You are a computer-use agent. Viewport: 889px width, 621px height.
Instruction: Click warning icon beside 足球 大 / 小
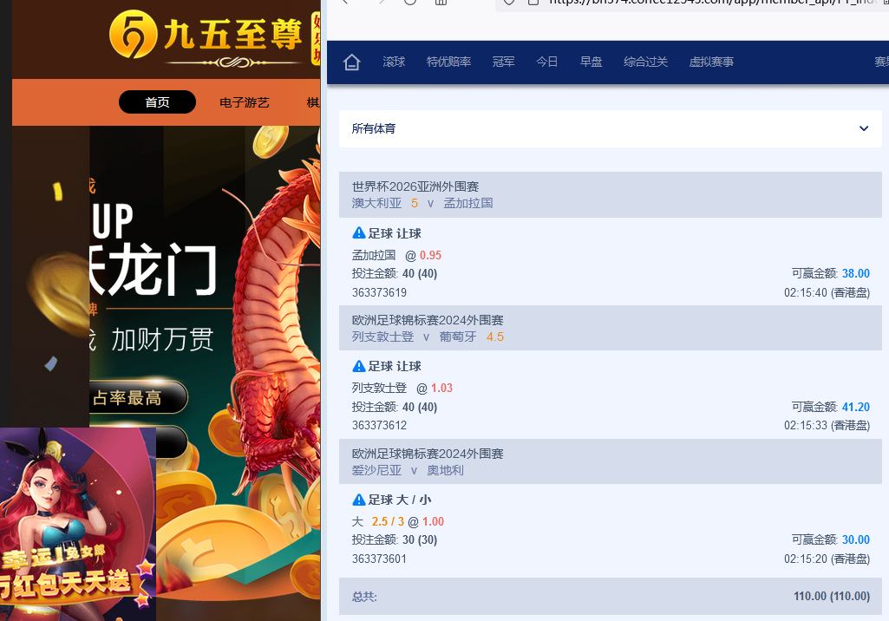pos(359,500)
